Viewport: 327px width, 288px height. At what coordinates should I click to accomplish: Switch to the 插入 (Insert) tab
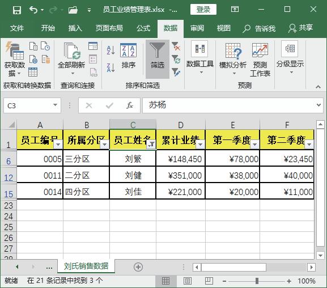click(x=75, y=28)
